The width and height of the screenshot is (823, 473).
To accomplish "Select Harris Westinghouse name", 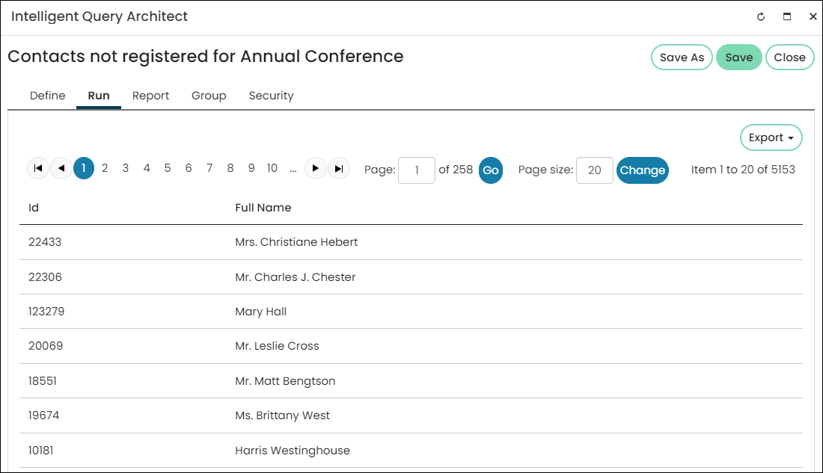I will click(293, 451).
